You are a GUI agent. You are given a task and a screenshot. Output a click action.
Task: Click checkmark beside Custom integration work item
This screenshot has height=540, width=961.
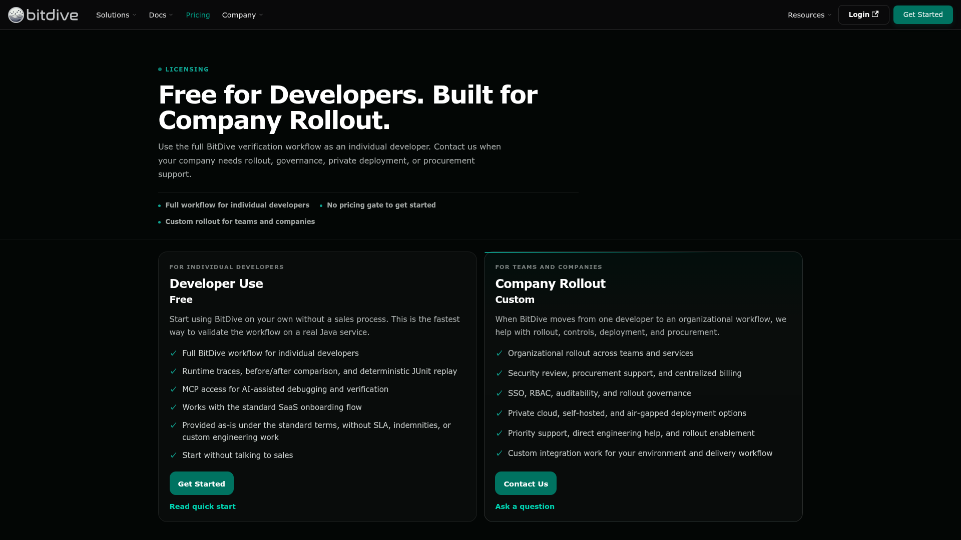(499, 453)
